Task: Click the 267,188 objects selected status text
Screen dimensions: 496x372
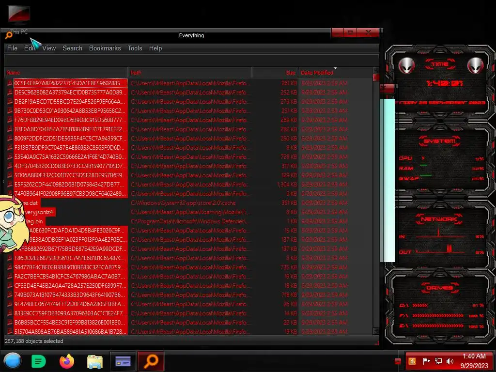Action: [x=34, y=341]
